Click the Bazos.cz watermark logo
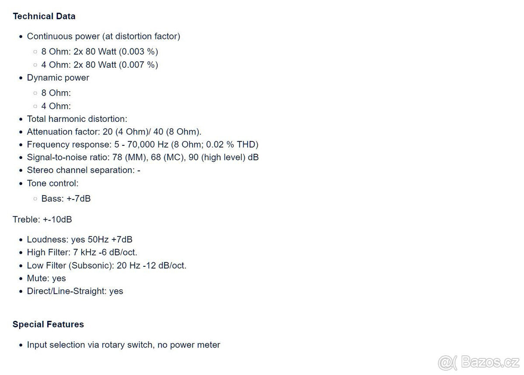The width and height of the screenshot is (524, 375). (478, 362)
